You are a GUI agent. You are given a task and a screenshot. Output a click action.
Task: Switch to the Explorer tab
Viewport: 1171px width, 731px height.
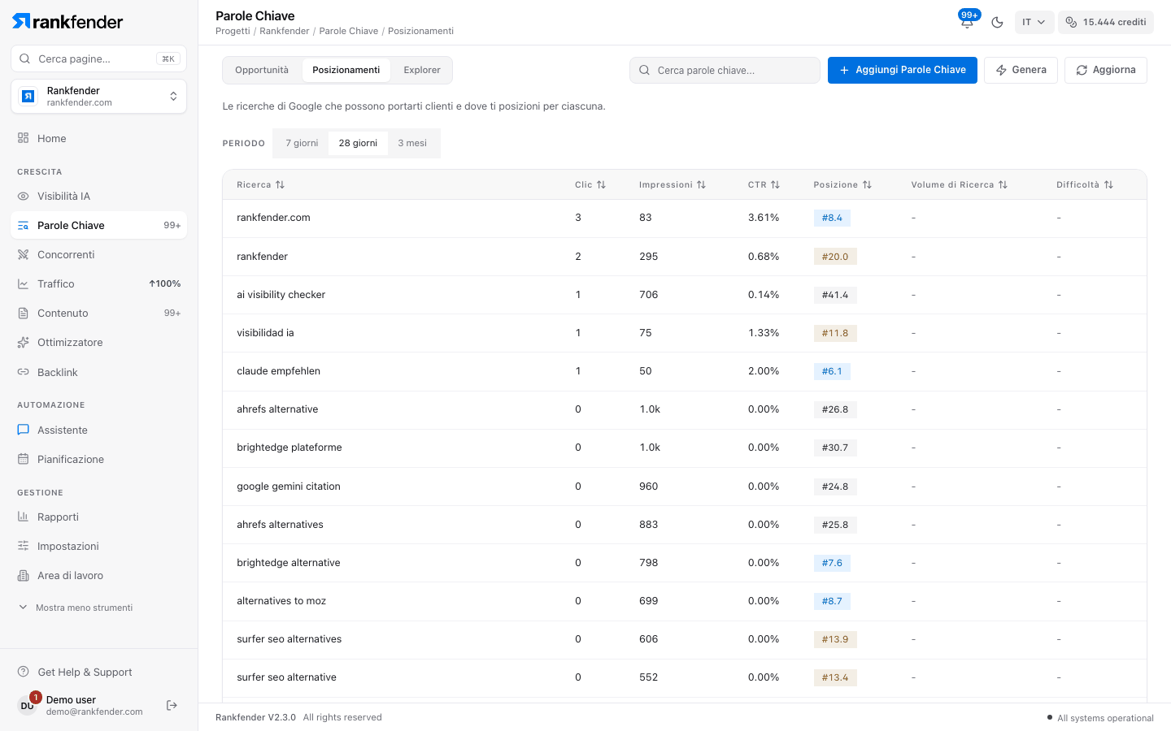(x=422, y=70)
